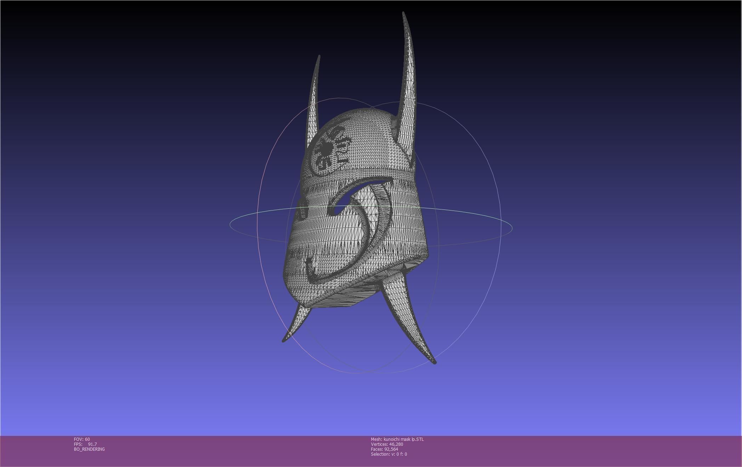Click the Faces: 92,564 label

(x=384, y=449)
